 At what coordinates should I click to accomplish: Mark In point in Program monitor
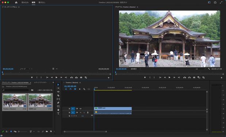[150, 77]
